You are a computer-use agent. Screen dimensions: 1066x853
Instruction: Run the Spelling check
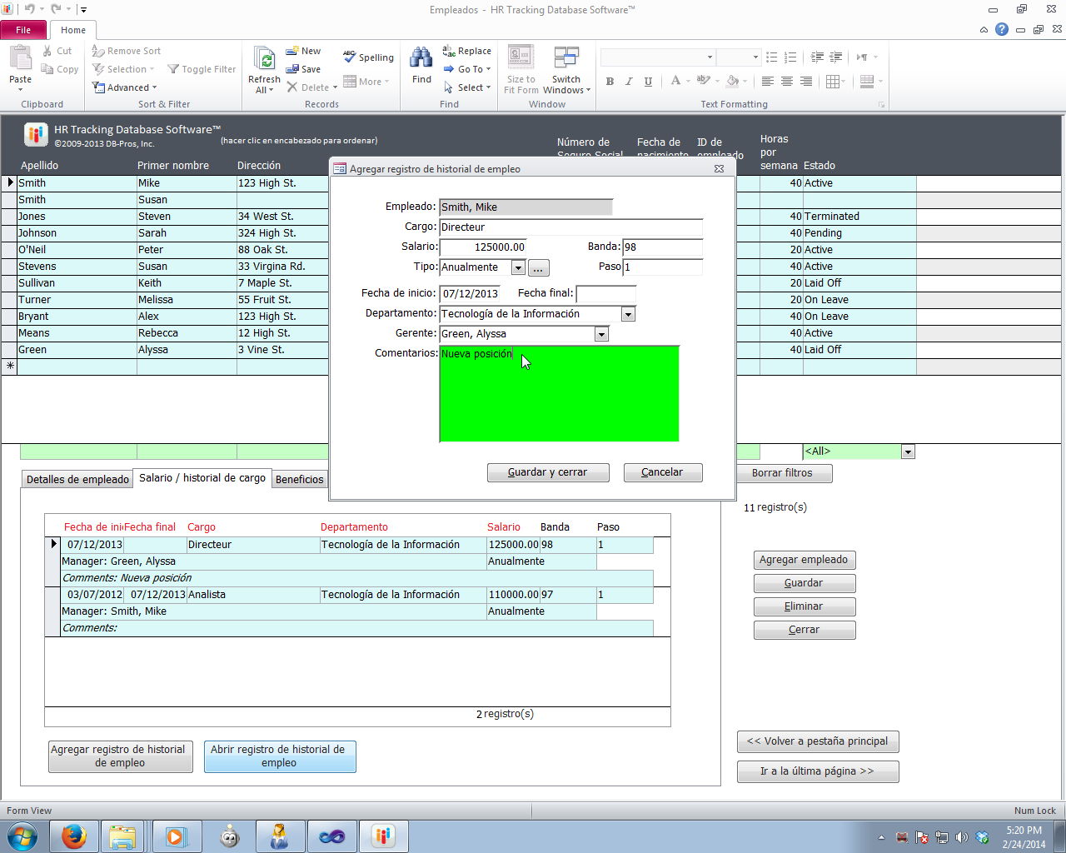pyautogui.click(x=368, y=57)
